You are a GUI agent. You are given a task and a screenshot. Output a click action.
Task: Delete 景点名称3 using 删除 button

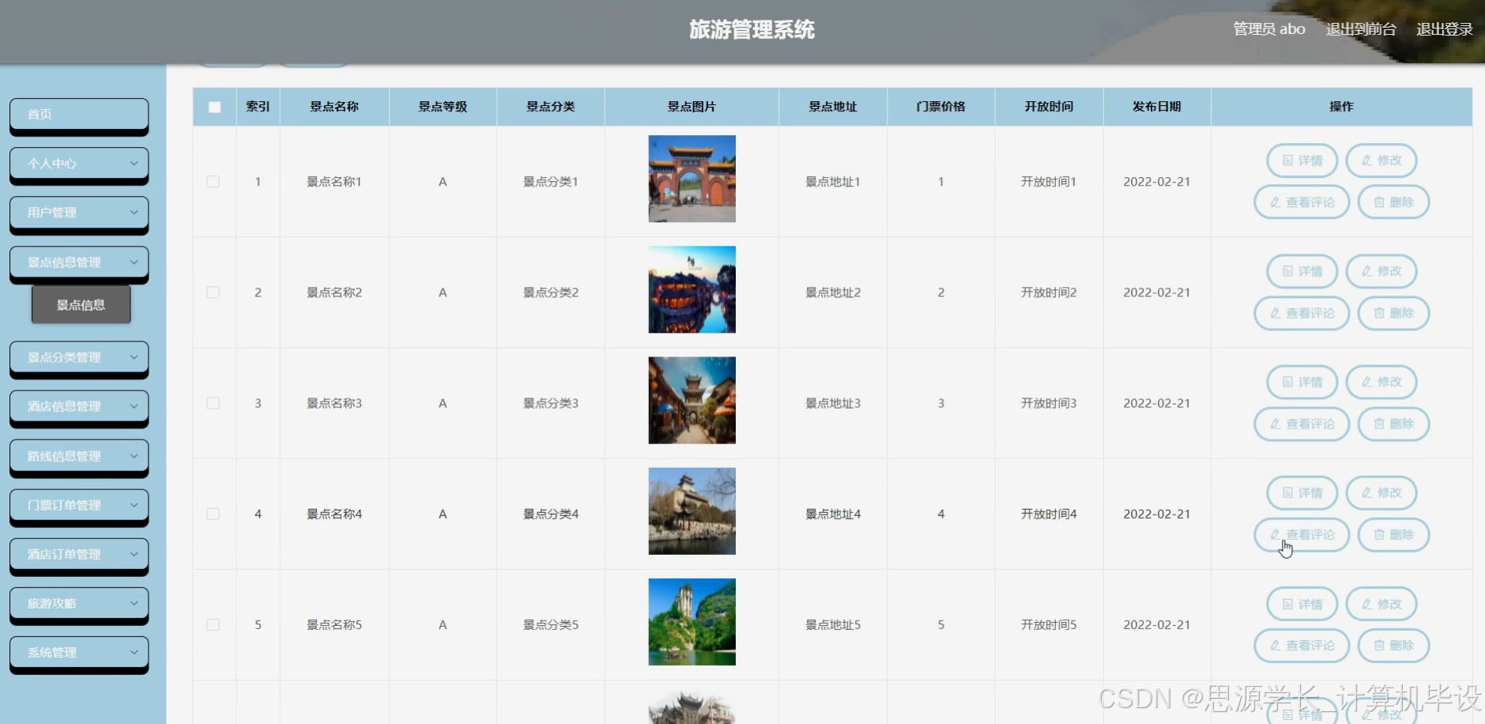click(1393, 424)
